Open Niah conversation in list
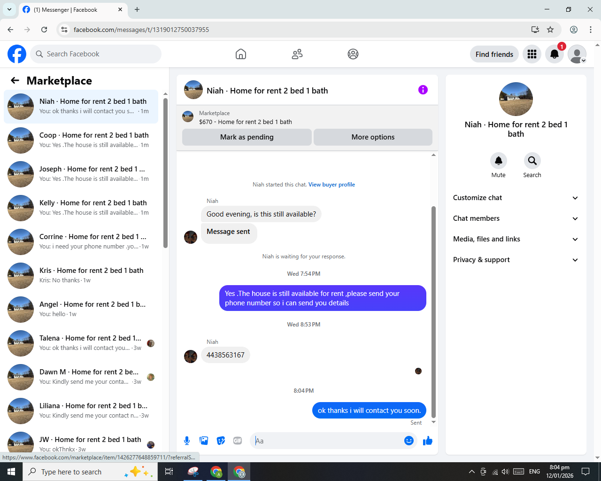 [x=81, y=107]
